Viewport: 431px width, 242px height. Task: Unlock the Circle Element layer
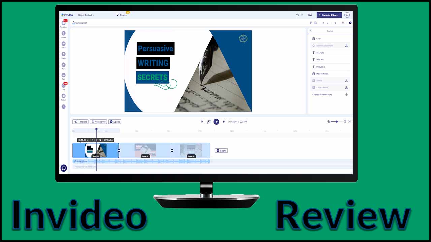tap(346, 87)
